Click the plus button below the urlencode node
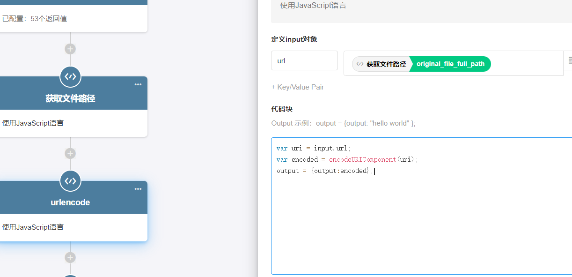Screen dimensions: 572x277 click(x=70, y=257)
